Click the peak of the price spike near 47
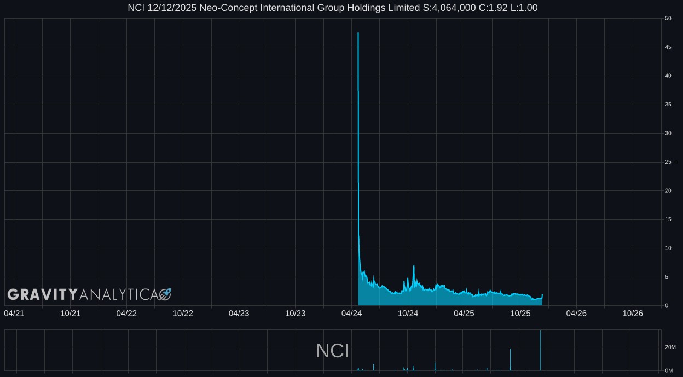 pos(358,33)
